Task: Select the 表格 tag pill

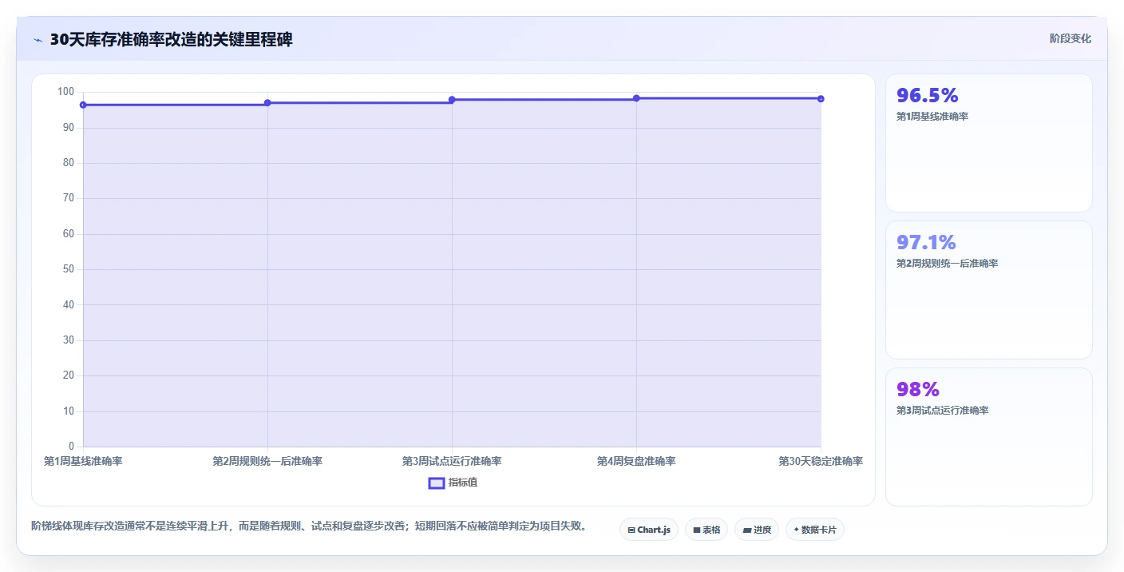Action: 706,530
